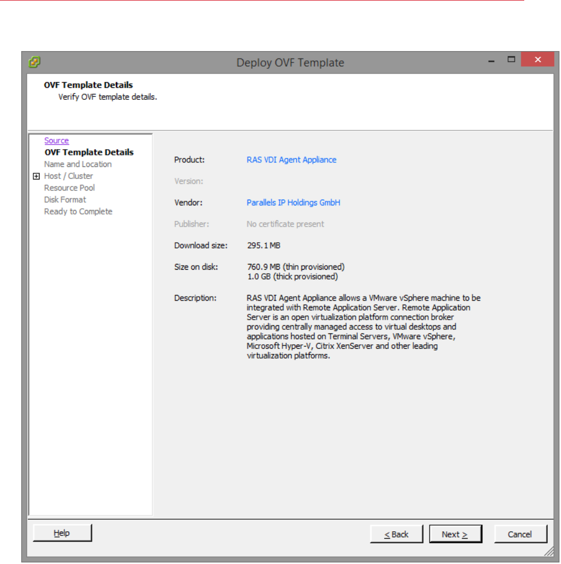Click the Help button
The height and width of the screenshot is (564, 561).
(62, 533)
